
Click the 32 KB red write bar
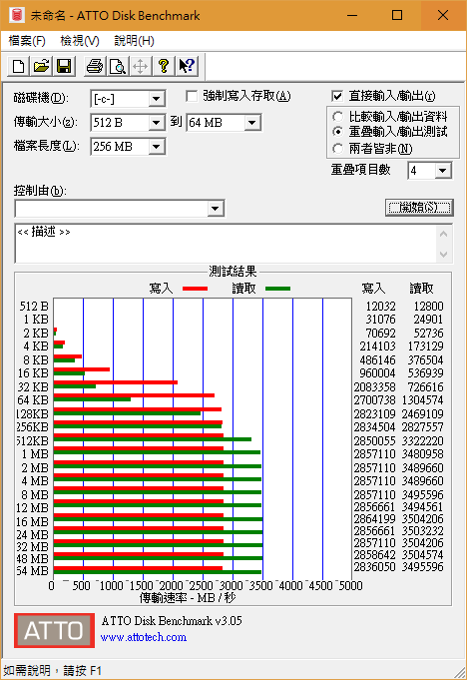pyautogui.click(x=116, y=382)
